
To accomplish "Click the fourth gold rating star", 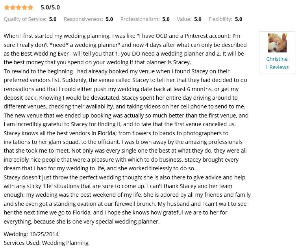I will click(24, 7).
